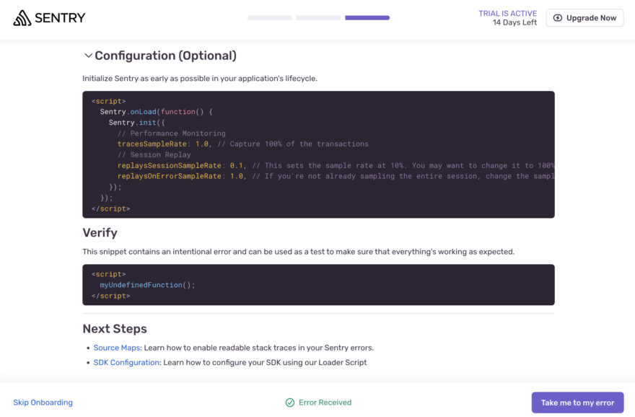Click the Configuration (Optional) heading text
635x417 pixels.
click(x=165, y=56)
